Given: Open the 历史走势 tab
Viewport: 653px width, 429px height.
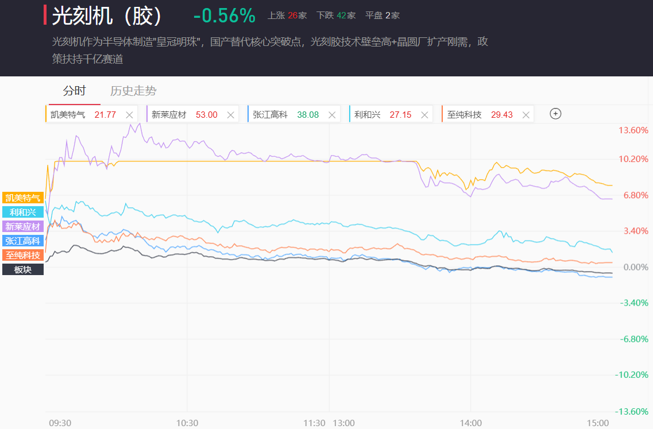Looking at the screenshot, I should 133,91.
